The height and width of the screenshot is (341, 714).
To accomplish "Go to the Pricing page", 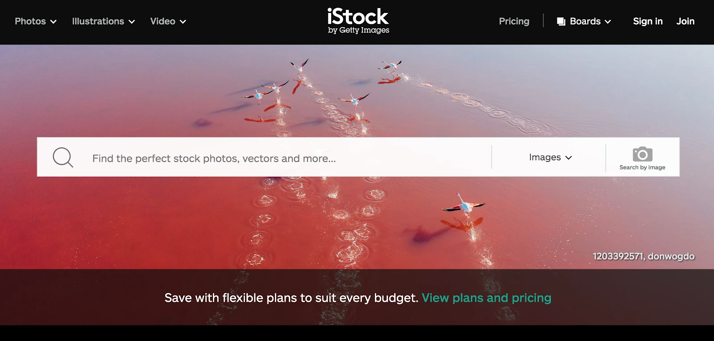I will [x=514, y=21].
